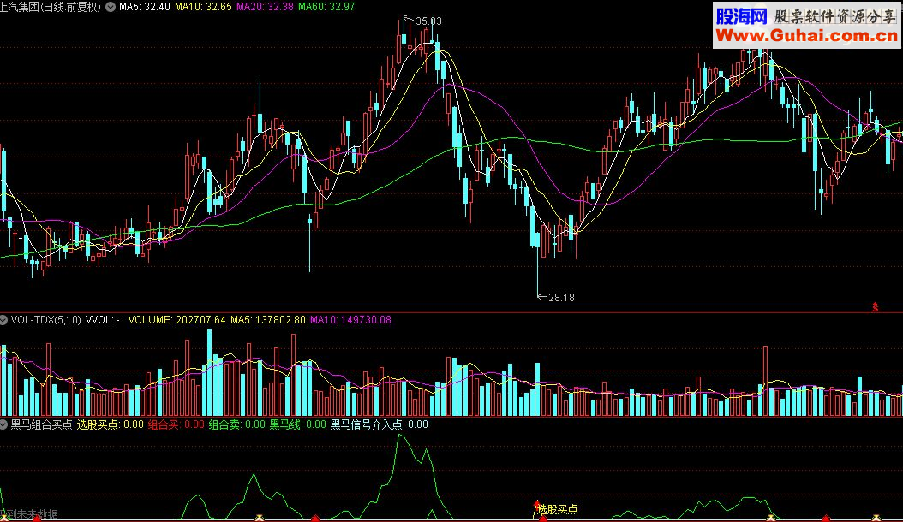Select the MA10: 32.65 indicator label
The image size is (903, 522).
(203, 7)
